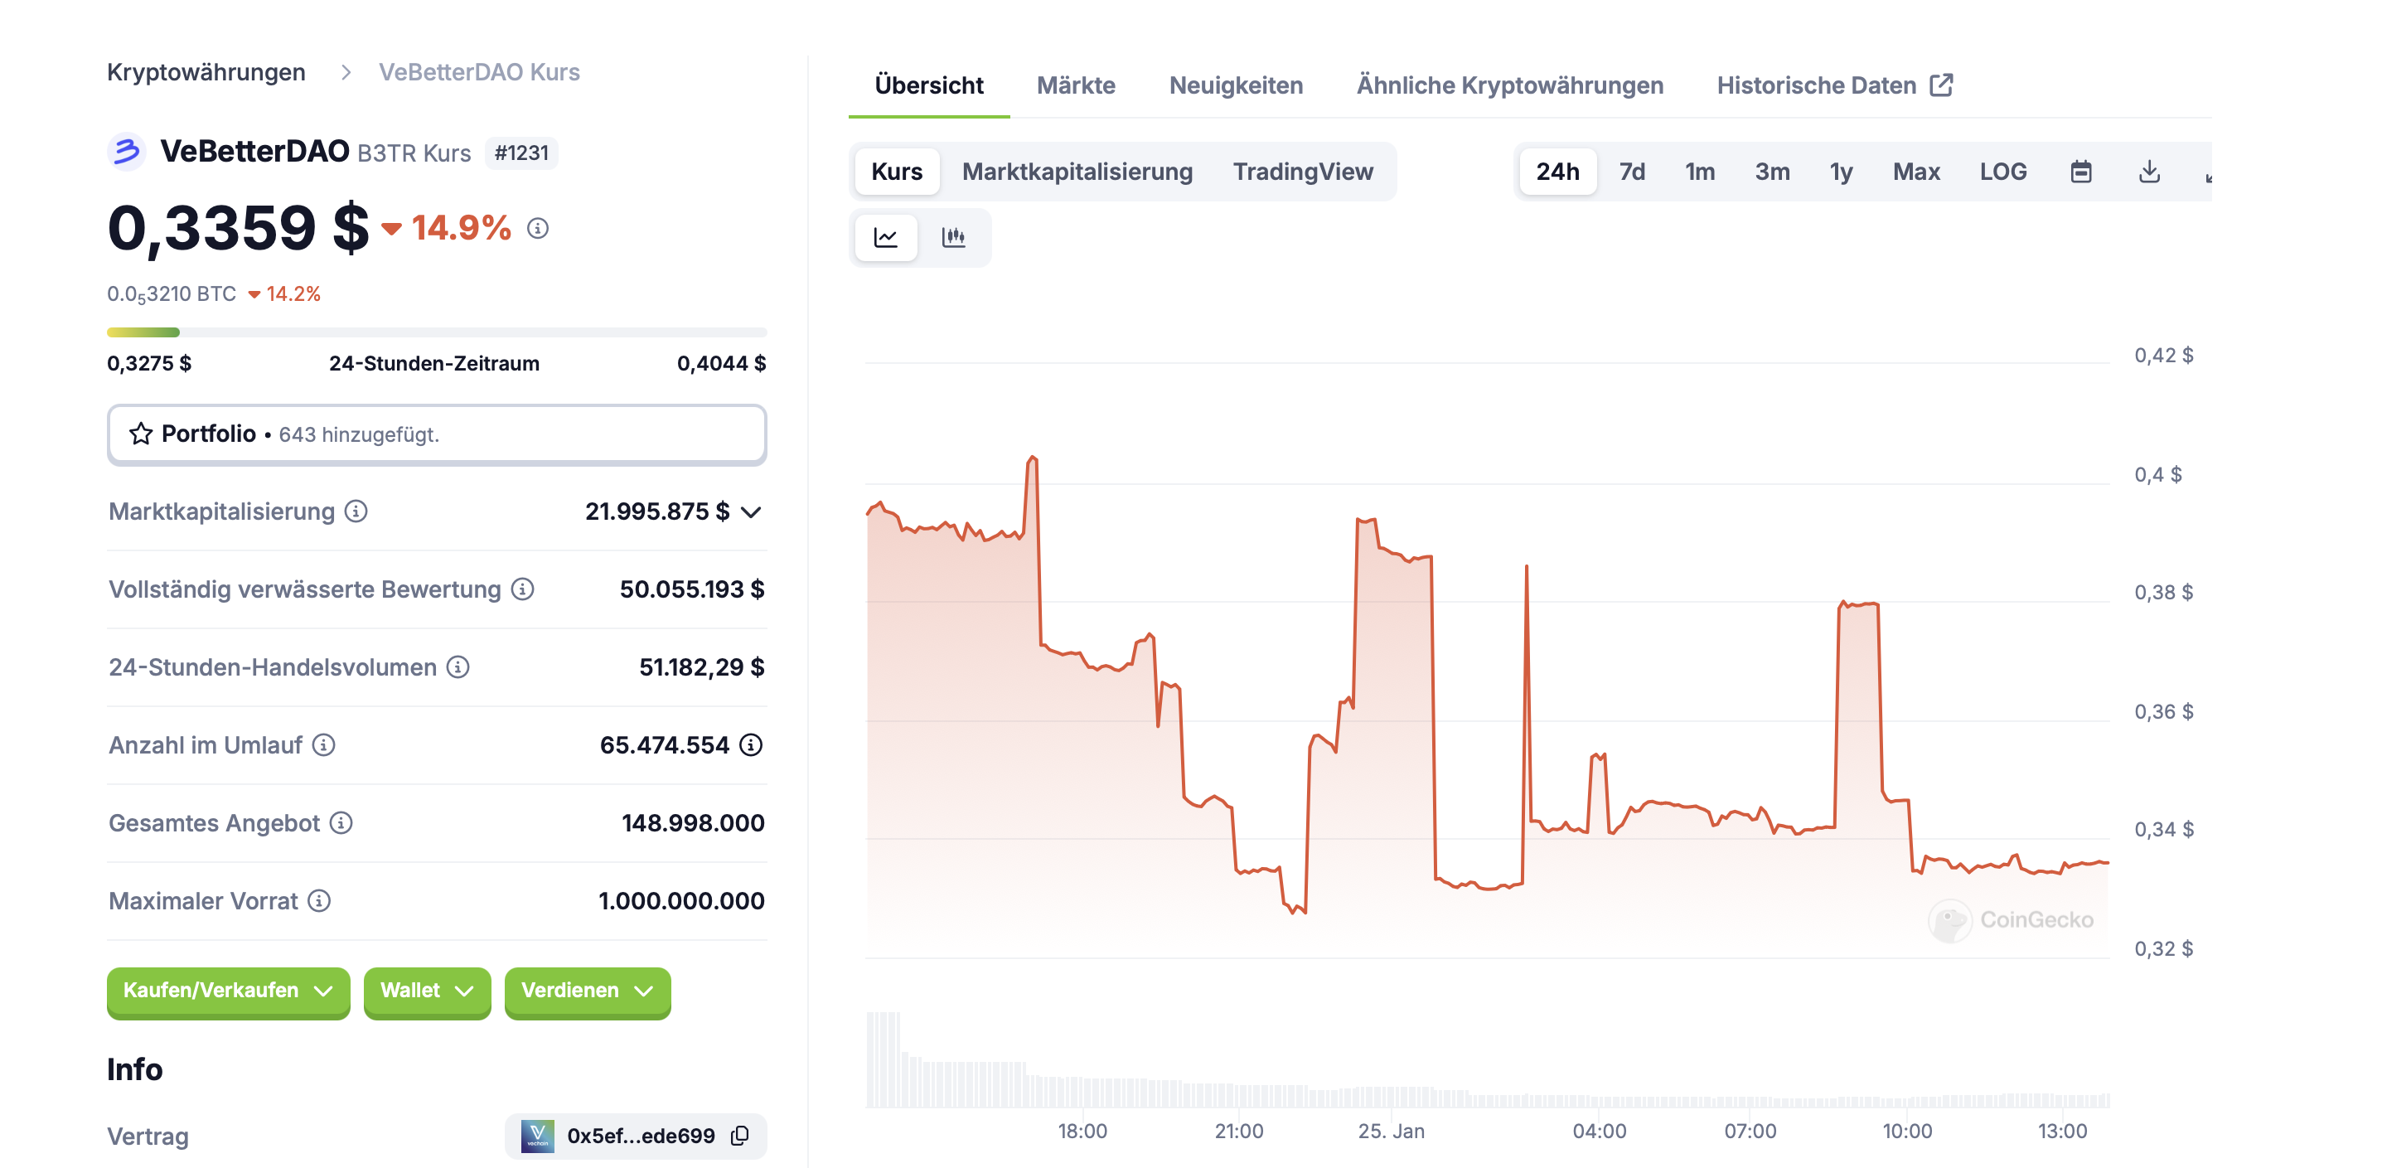The image size is (2382, 1168).
Task: Open the calendar date range picker
Action: click(2080, 172)
